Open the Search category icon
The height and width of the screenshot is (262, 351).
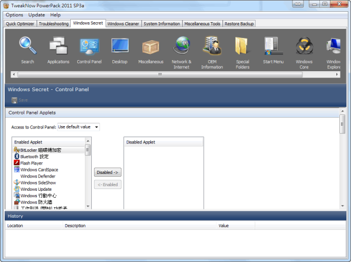coord(27,46)
